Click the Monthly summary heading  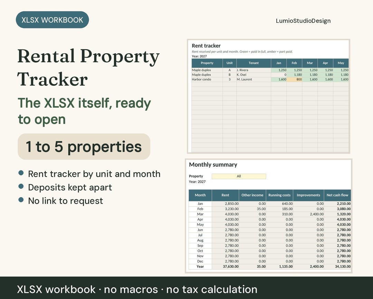213,164
